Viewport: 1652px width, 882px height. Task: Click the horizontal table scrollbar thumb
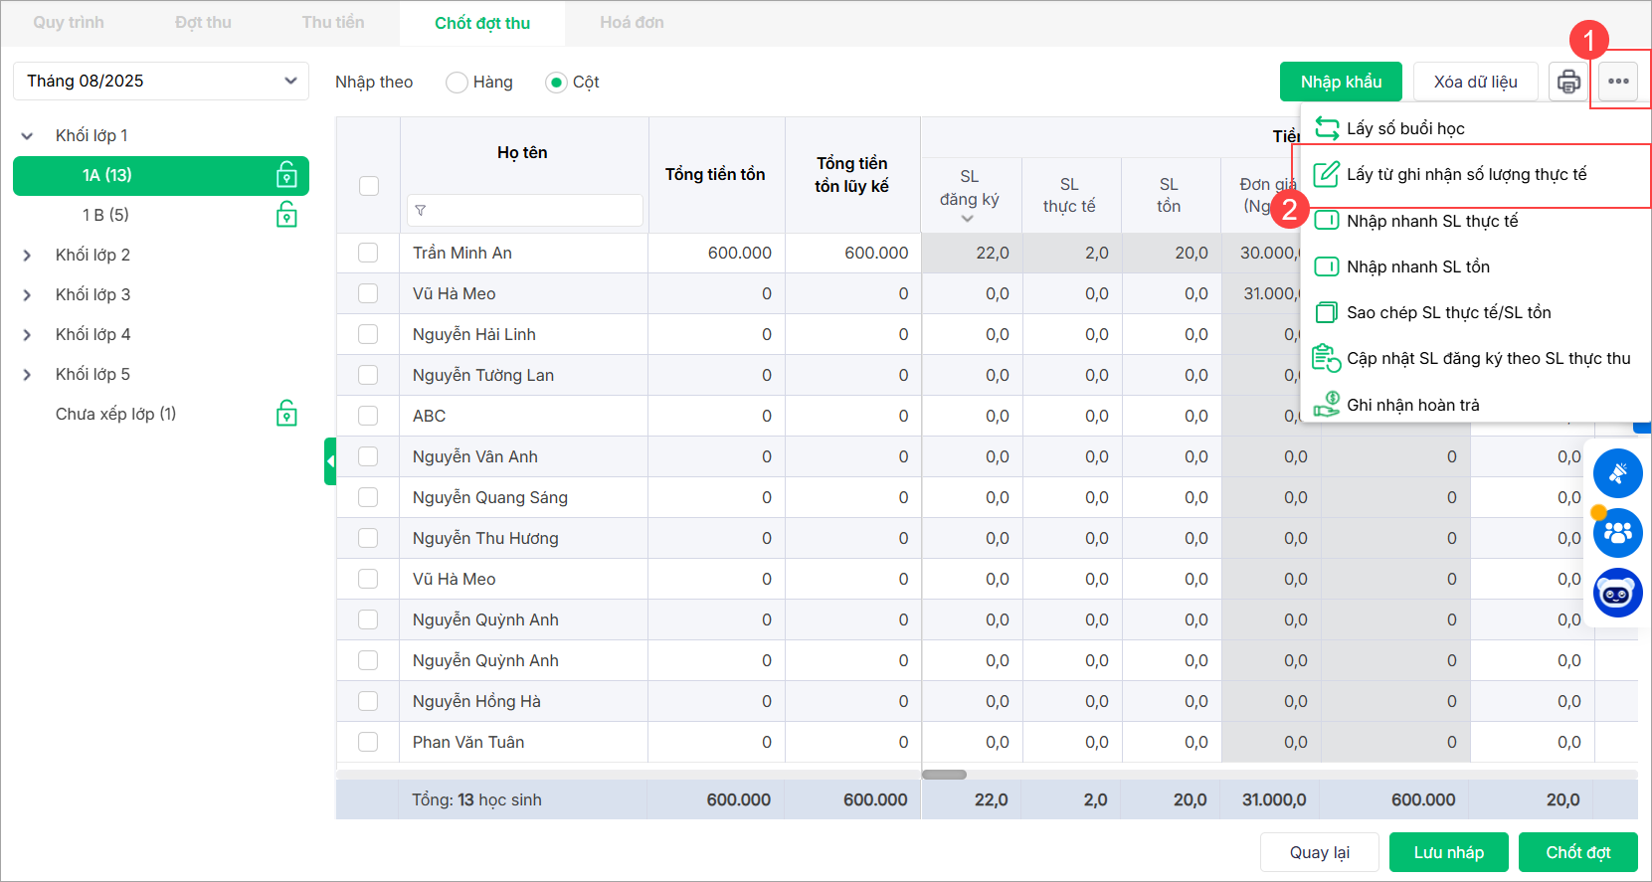944,775
